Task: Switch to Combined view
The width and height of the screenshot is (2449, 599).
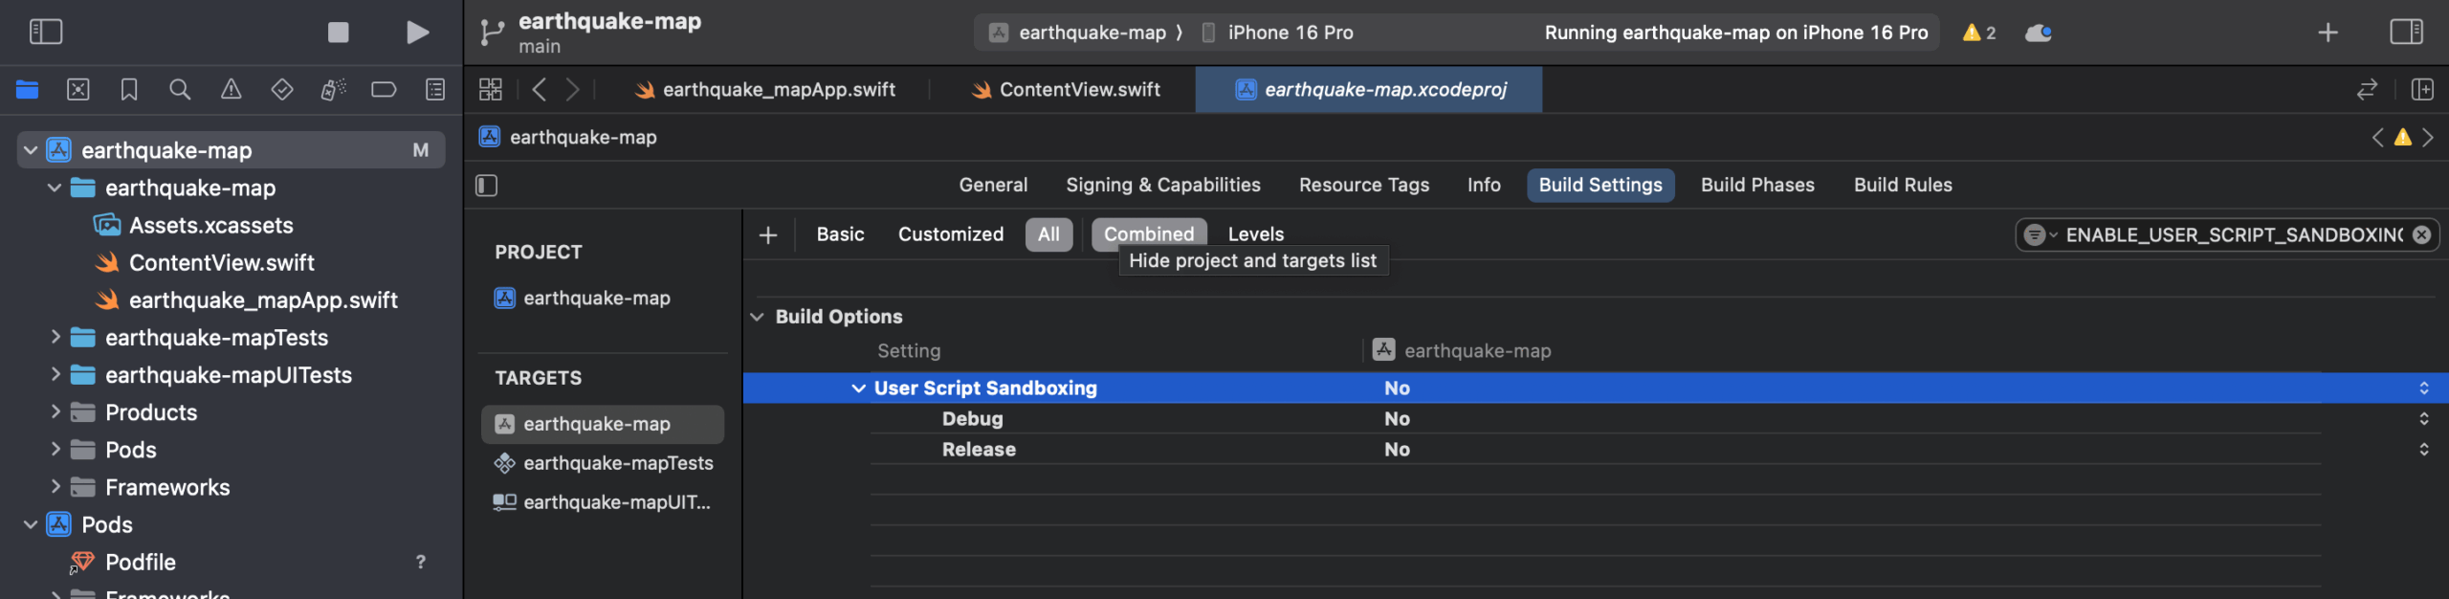Action: point(1149,233)
